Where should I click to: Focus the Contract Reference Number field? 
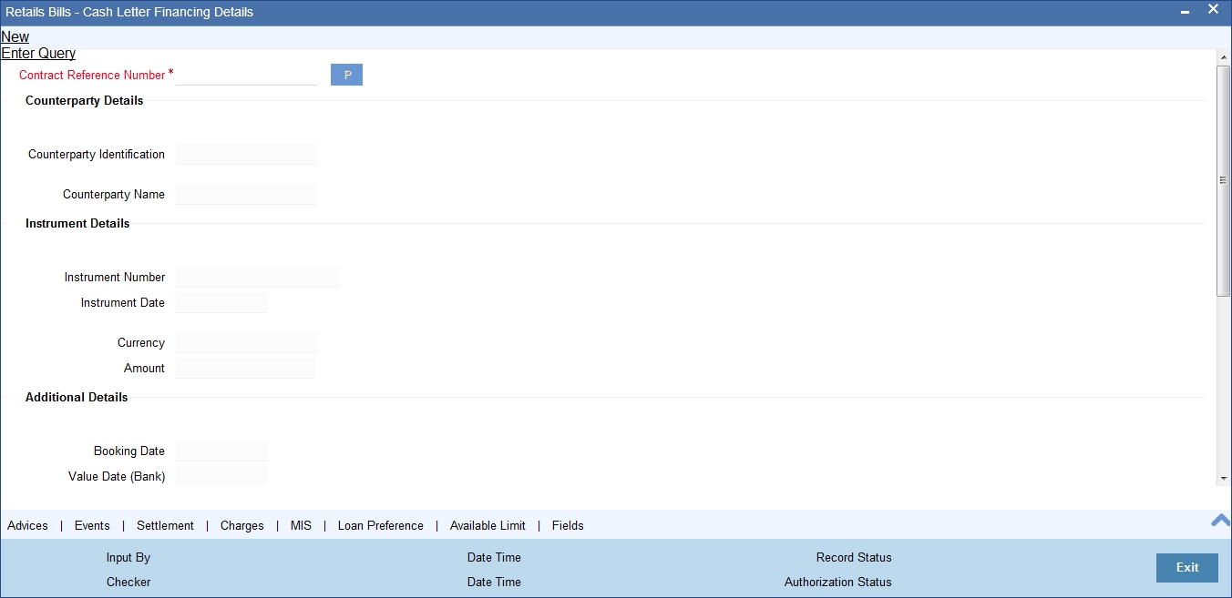[x=246, y=76]
